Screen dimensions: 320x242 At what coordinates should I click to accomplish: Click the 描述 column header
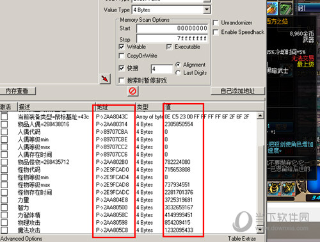tap(56, 107)
